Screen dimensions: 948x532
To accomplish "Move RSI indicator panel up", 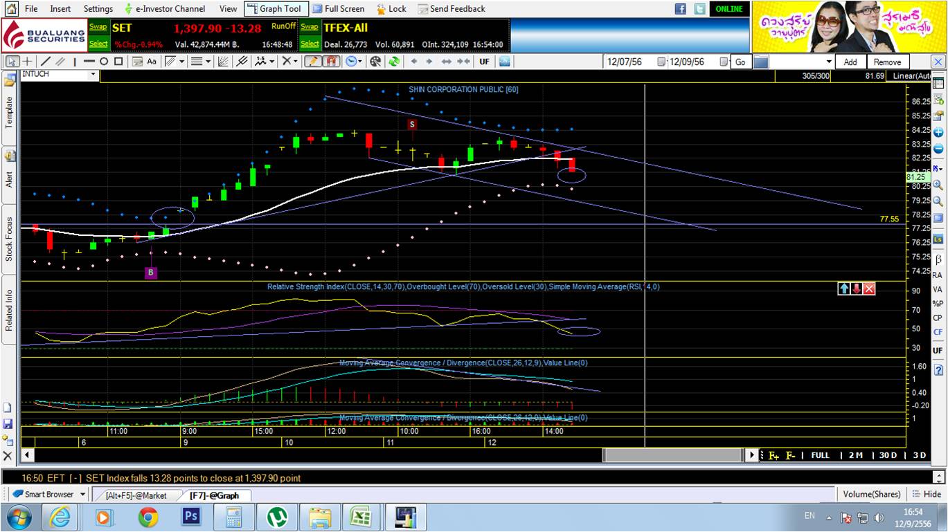I will pyautogui.click(x=843, y=288).
